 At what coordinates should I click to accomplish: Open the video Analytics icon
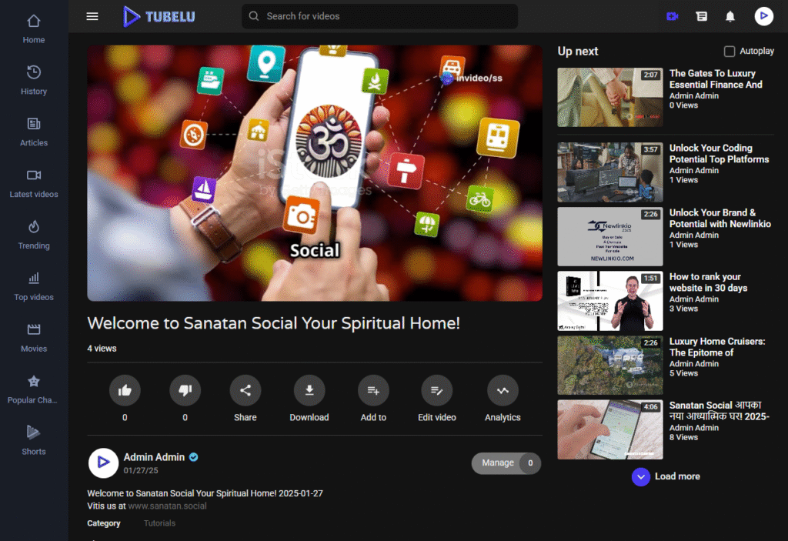pos(503,390)
